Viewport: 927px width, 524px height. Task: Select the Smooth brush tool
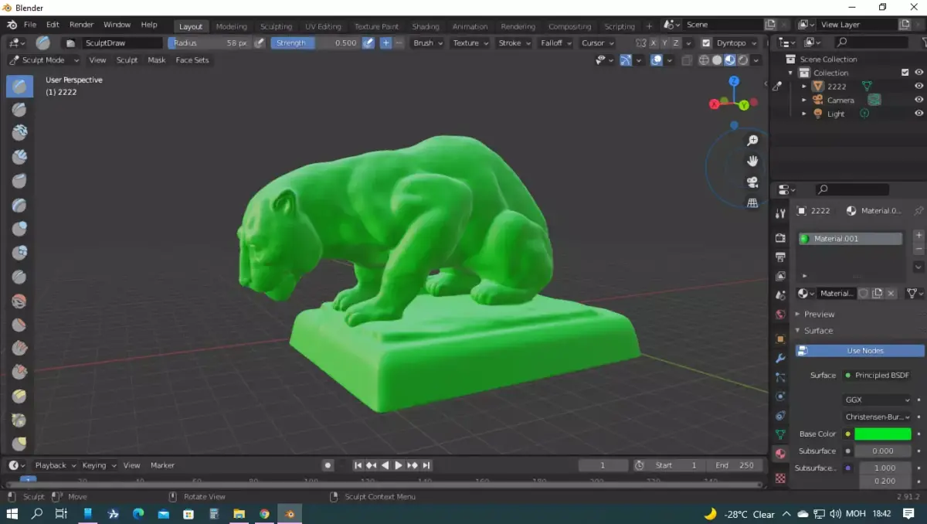(19, 301)
